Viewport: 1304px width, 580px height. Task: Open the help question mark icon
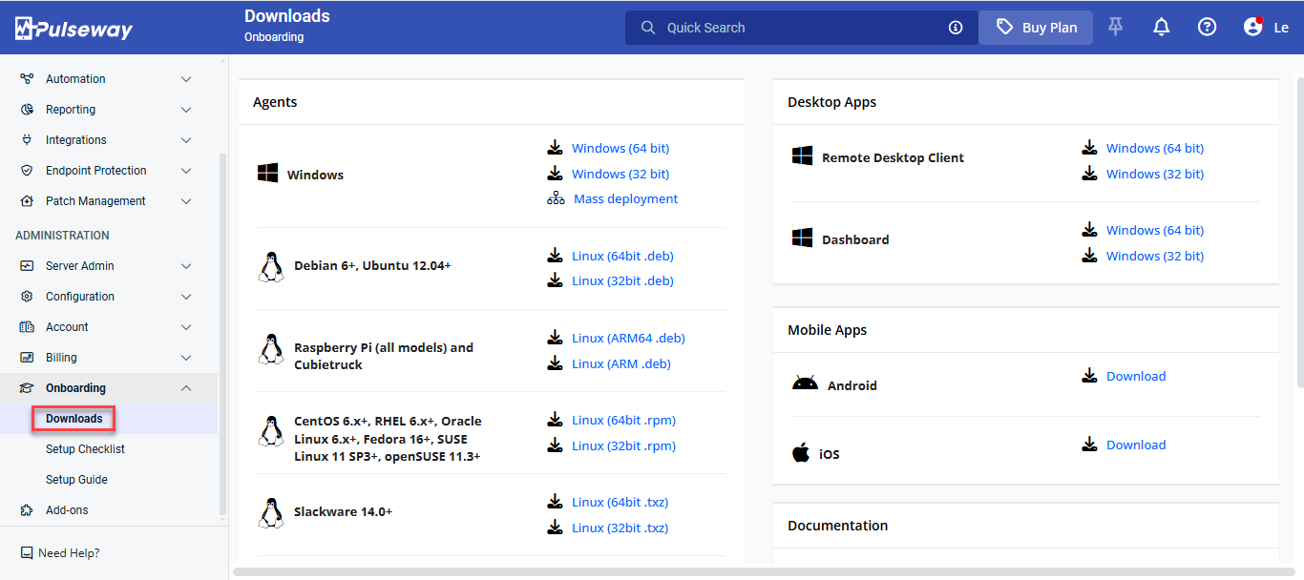pos(1207,28)
